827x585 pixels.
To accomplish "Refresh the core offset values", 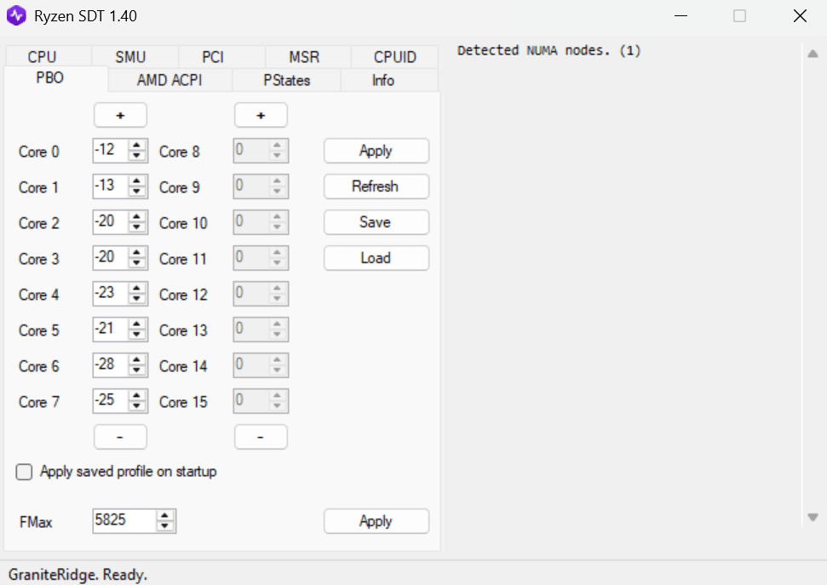I will pos(376,186).
